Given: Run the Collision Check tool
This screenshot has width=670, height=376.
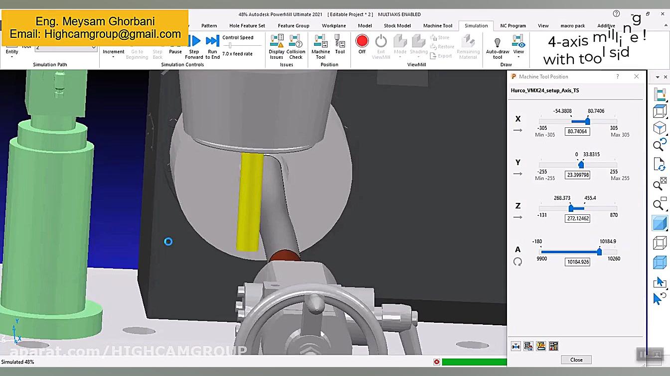Looking at the screenshot, I should point(296,46).
